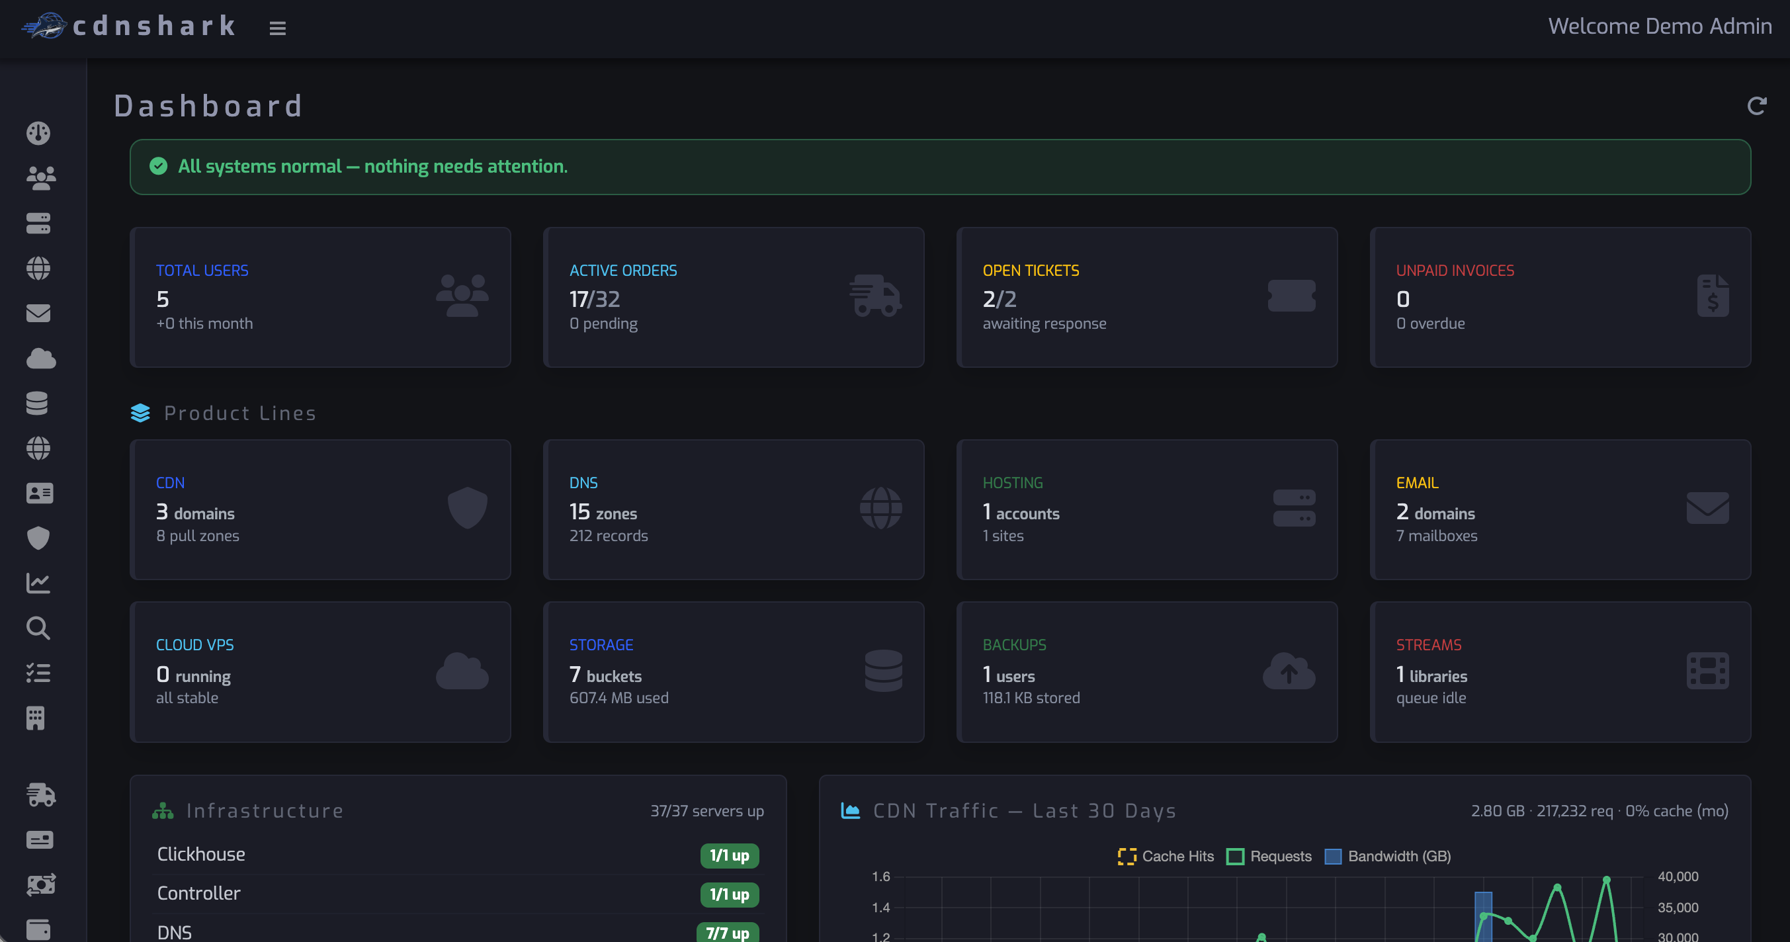Open the Backups users card
Image resolution: width=1790 pixels, height=942 pixels.
1147,671
